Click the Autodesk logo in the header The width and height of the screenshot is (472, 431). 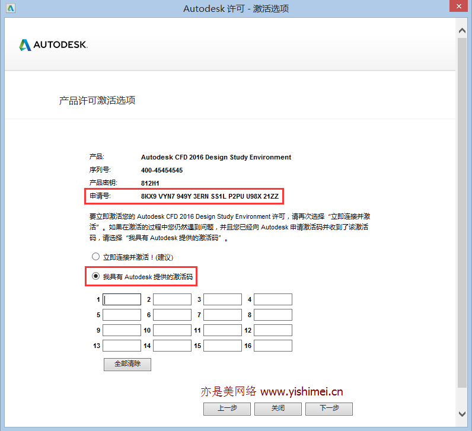53,45
